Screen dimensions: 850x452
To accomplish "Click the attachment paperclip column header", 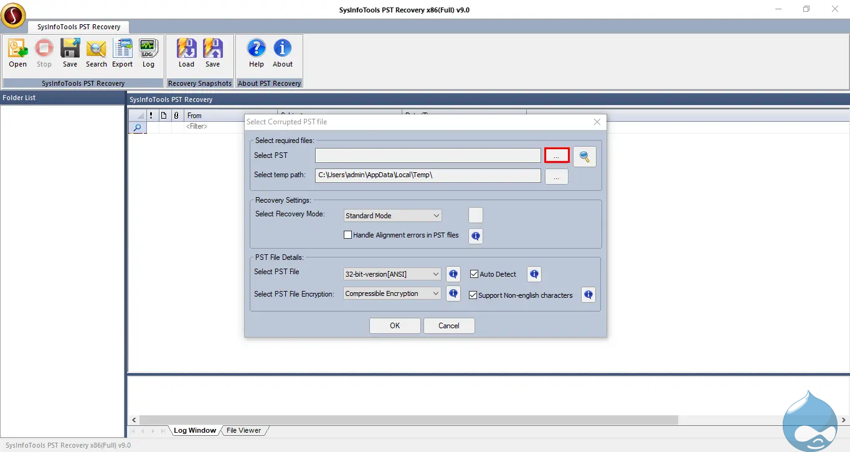I will [176, 116].
